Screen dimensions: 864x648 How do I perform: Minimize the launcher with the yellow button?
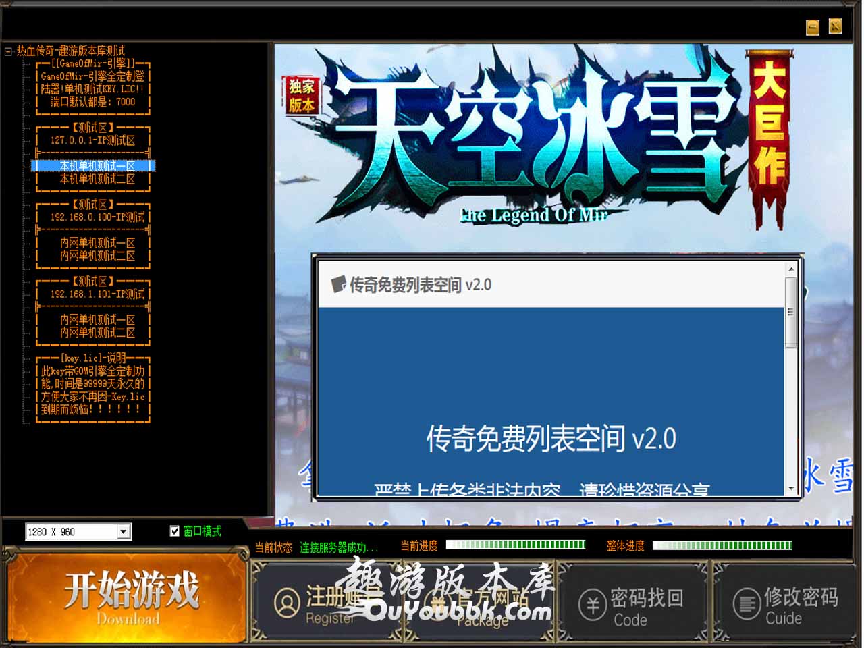tap(813, 27)
